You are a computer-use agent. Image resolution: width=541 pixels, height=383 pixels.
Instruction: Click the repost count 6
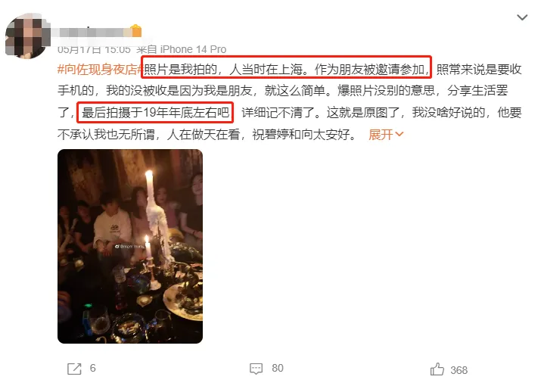93,368
